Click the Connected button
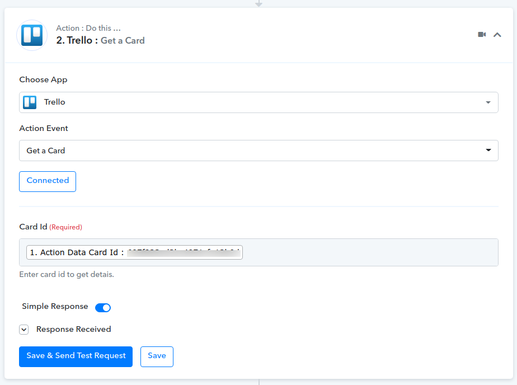 [48, 181]
